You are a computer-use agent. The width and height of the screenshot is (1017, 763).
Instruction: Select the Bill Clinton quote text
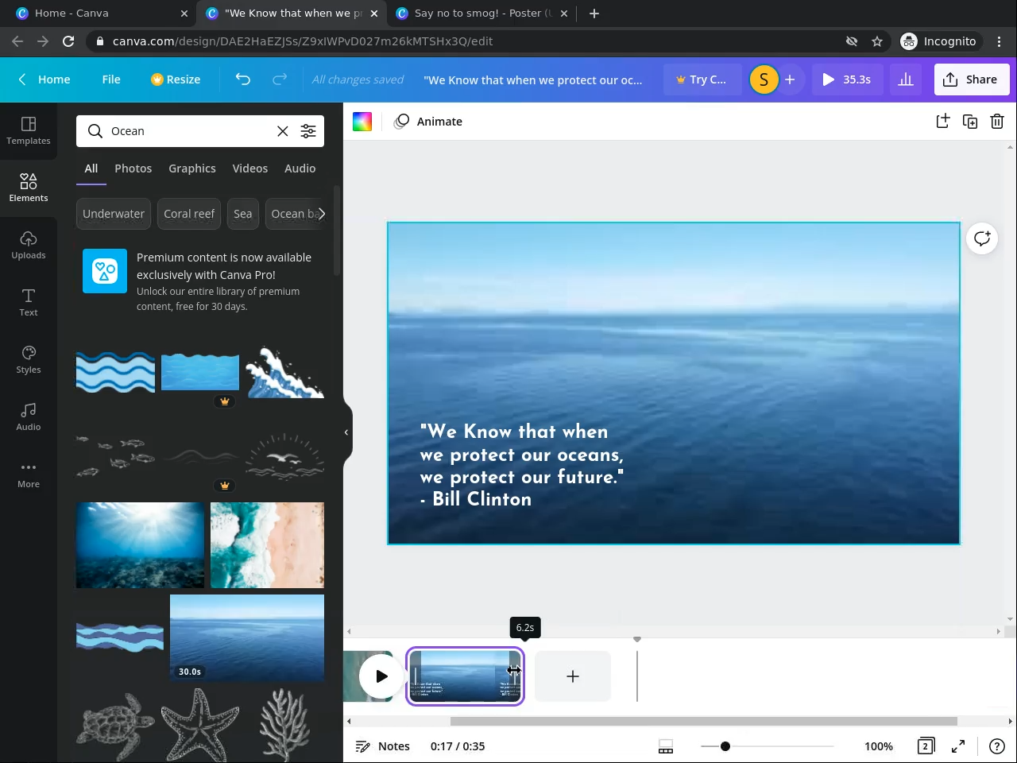click(522, 465)
